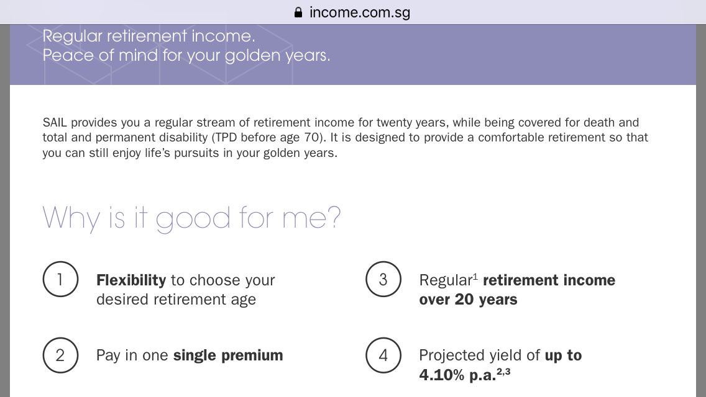Click the 'up to 4.10% p.a.' text

[x=500, y=365]
